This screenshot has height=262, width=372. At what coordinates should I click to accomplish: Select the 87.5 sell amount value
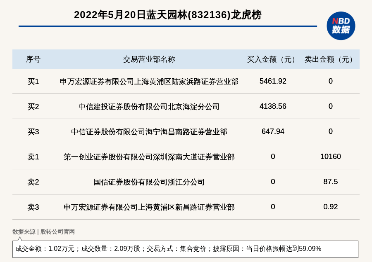tap(330, 182)
